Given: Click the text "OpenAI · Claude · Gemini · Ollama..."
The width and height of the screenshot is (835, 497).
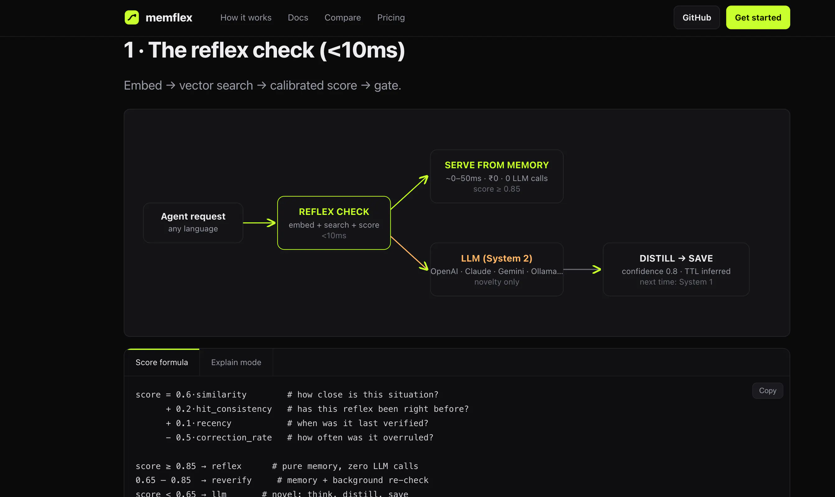Looking at the screenshot, I should pos(497,271).
